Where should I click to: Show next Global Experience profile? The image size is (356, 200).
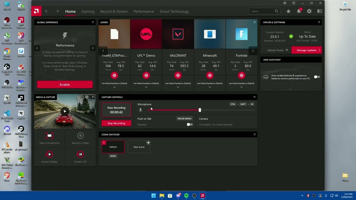[x=93, y=48]
